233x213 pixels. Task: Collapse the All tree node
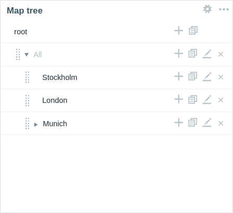point(27,55)
